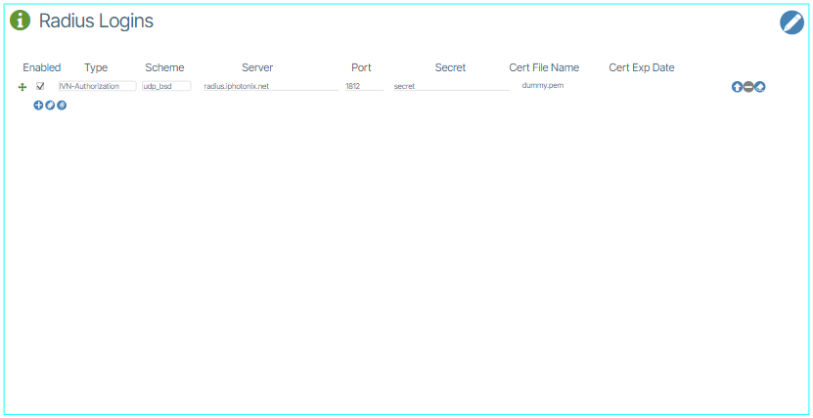This screenshot has height=418, width=813.
Task: Click the Port field showing 1812
Action: point(363,86)
